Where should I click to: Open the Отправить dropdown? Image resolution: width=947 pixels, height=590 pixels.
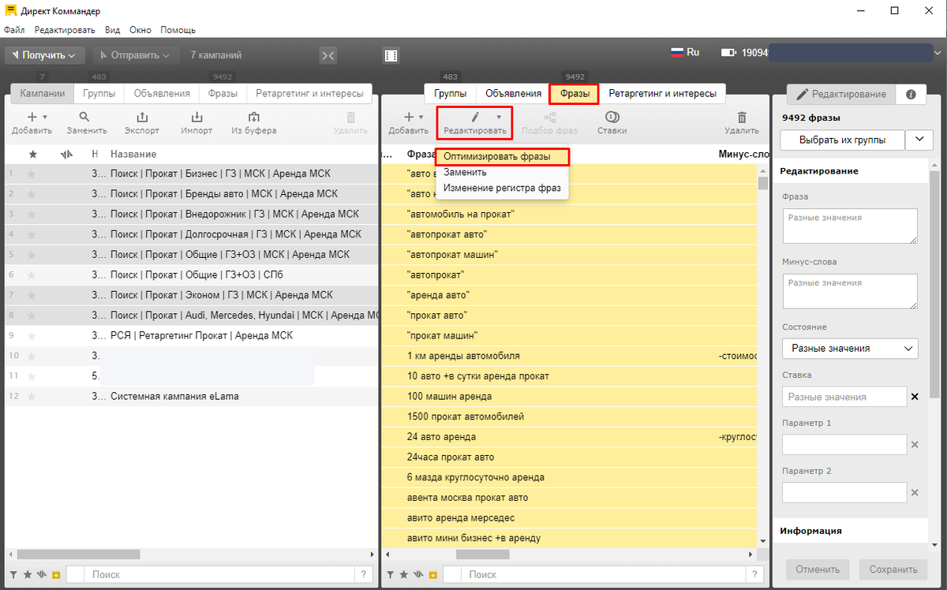(137, 55)
